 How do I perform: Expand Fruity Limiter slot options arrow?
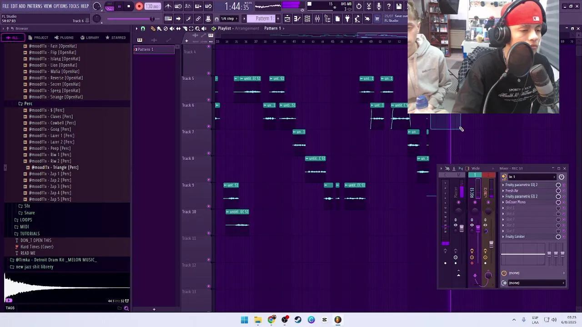click(x=503, y=237)
